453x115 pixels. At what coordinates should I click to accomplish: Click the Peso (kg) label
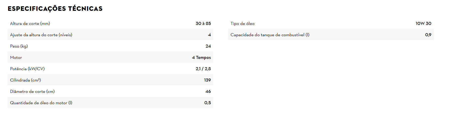tap(19, 46)
